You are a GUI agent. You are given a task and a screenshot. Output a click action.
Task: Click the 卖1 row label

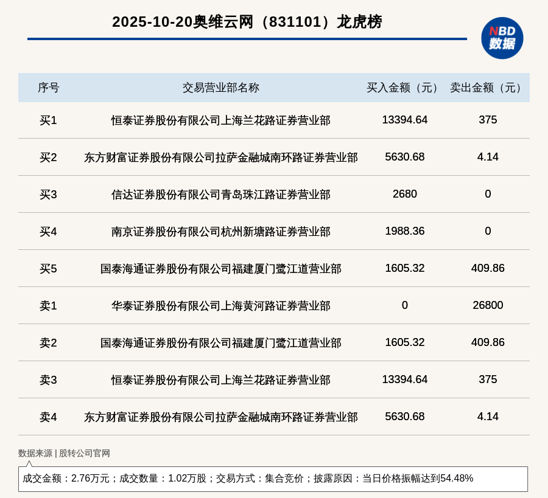(x=48, y=306)
